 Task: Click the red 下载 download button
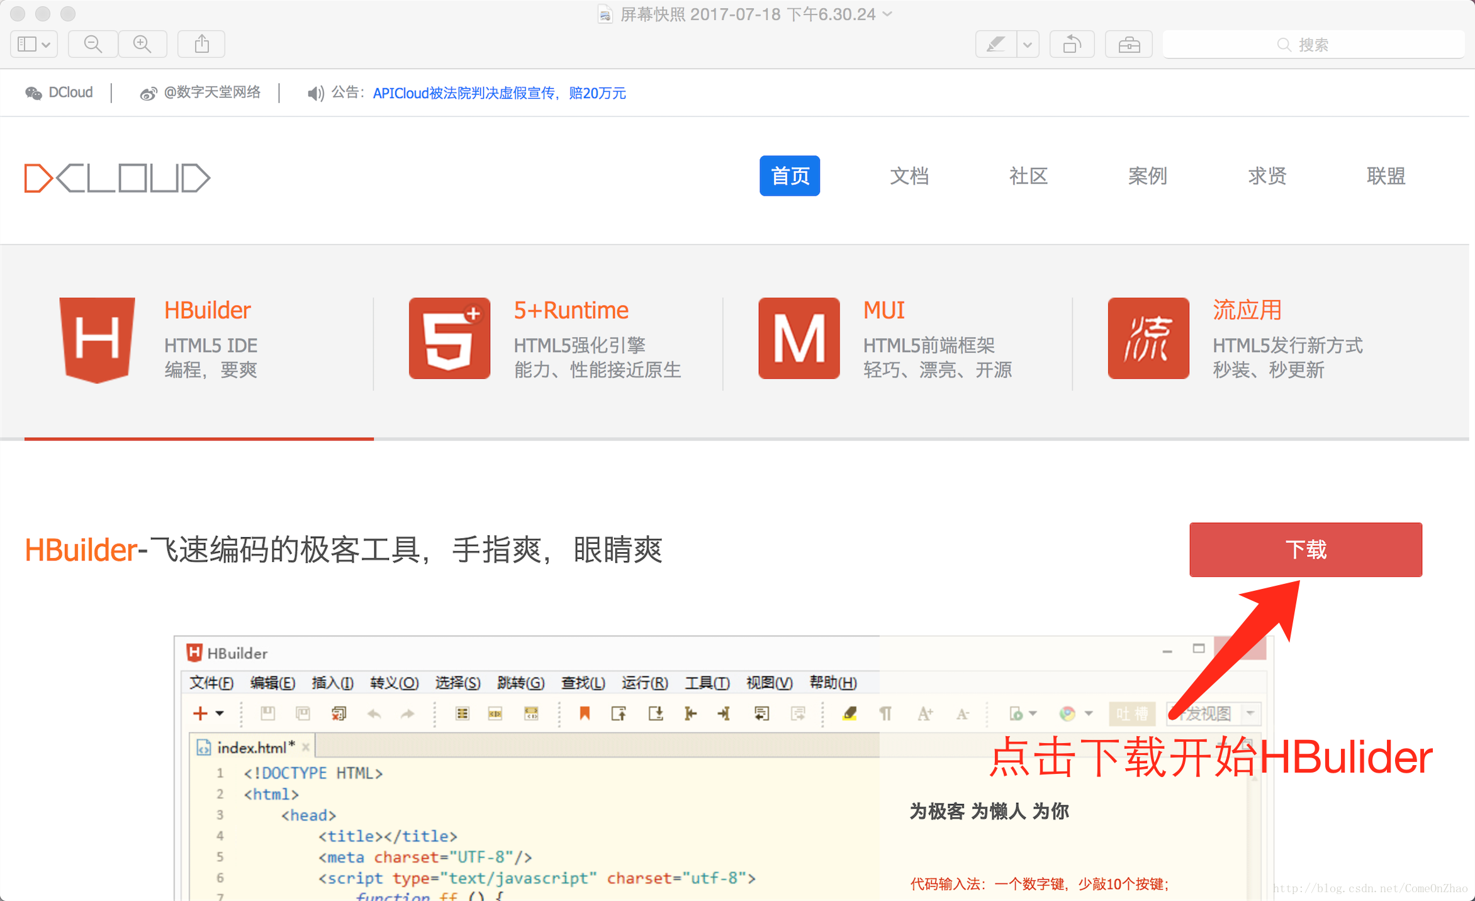[1306, 549]
